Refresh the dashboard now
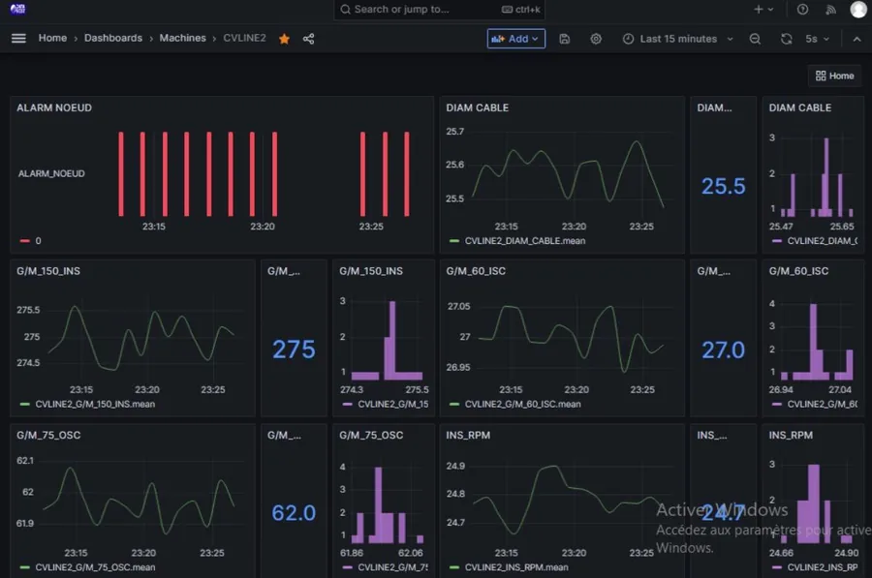Image resolution: width=872 pixels, height=578 pixels. (787, 39)
